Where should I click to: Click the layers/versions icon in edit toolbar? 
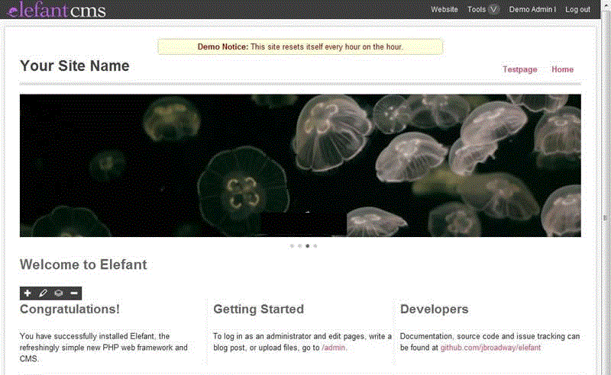58,293
